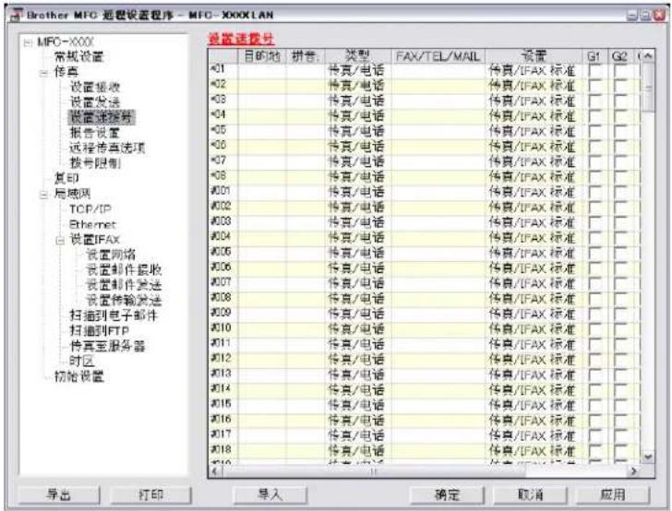Viewport: 672px width, 511px height.
Task: Open the 设置 cell for row *06
Action: point(534,147)
